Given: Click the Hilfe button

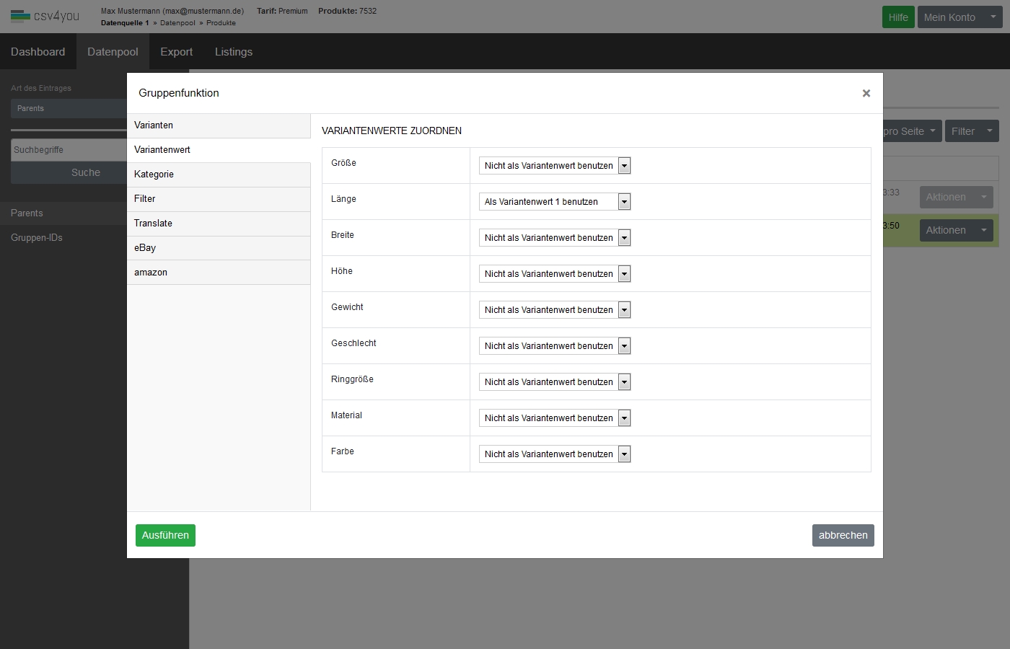Looking at the screenshot, I should (x=897, y=17).
